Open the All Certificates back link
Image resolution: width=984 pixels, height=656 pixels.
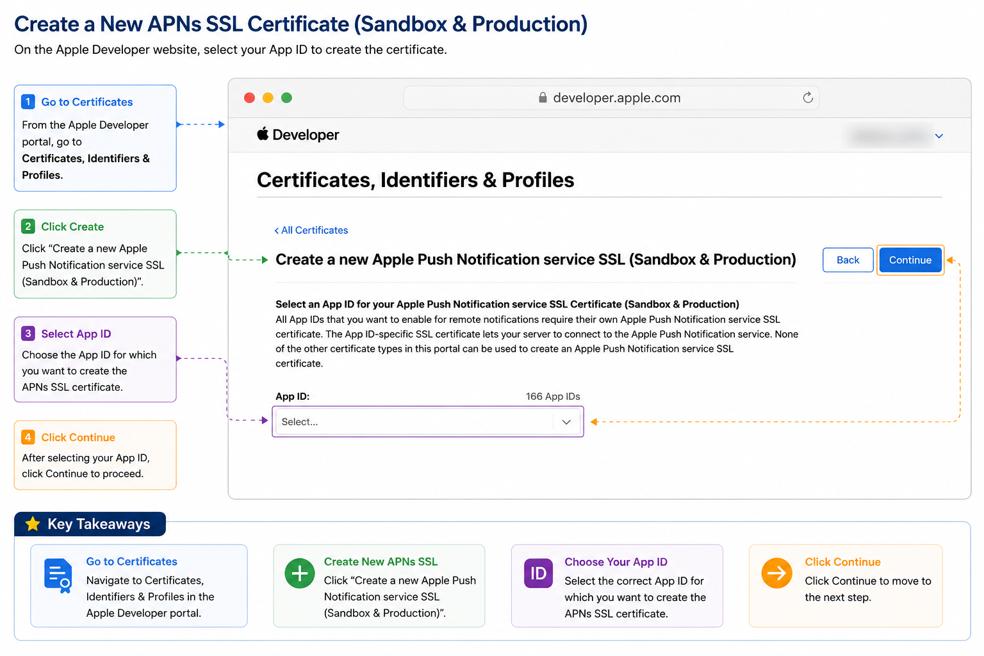(311, 230)
